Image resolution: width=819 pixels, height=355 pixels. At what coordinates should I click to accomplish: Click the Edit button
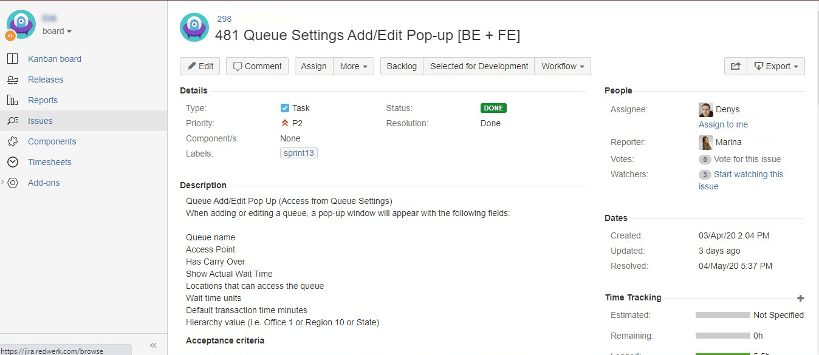pyautogui.click(x=200, y=66)
